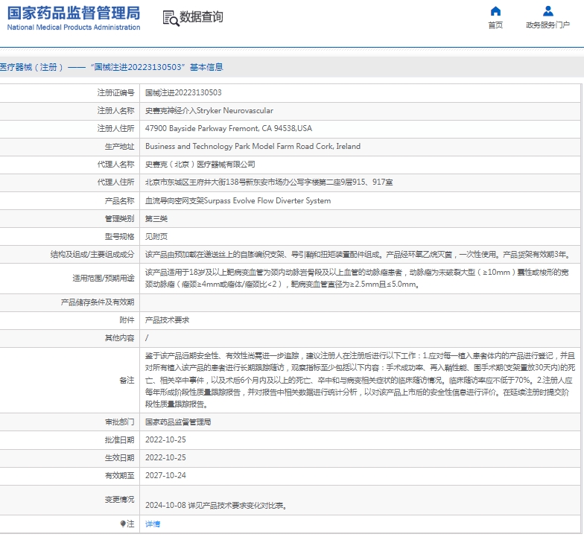Click product name Surpass Evolve Flow Diverter System
Screen dimensions: 584x537
click(238, 201)
